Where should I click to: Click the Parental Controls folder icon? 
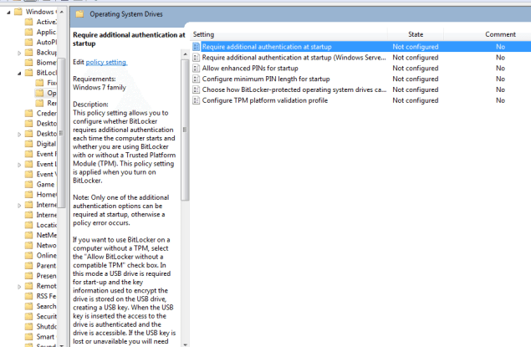click(29, 266)
